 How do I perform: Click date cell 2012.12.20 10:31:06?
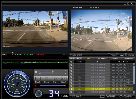98,86
